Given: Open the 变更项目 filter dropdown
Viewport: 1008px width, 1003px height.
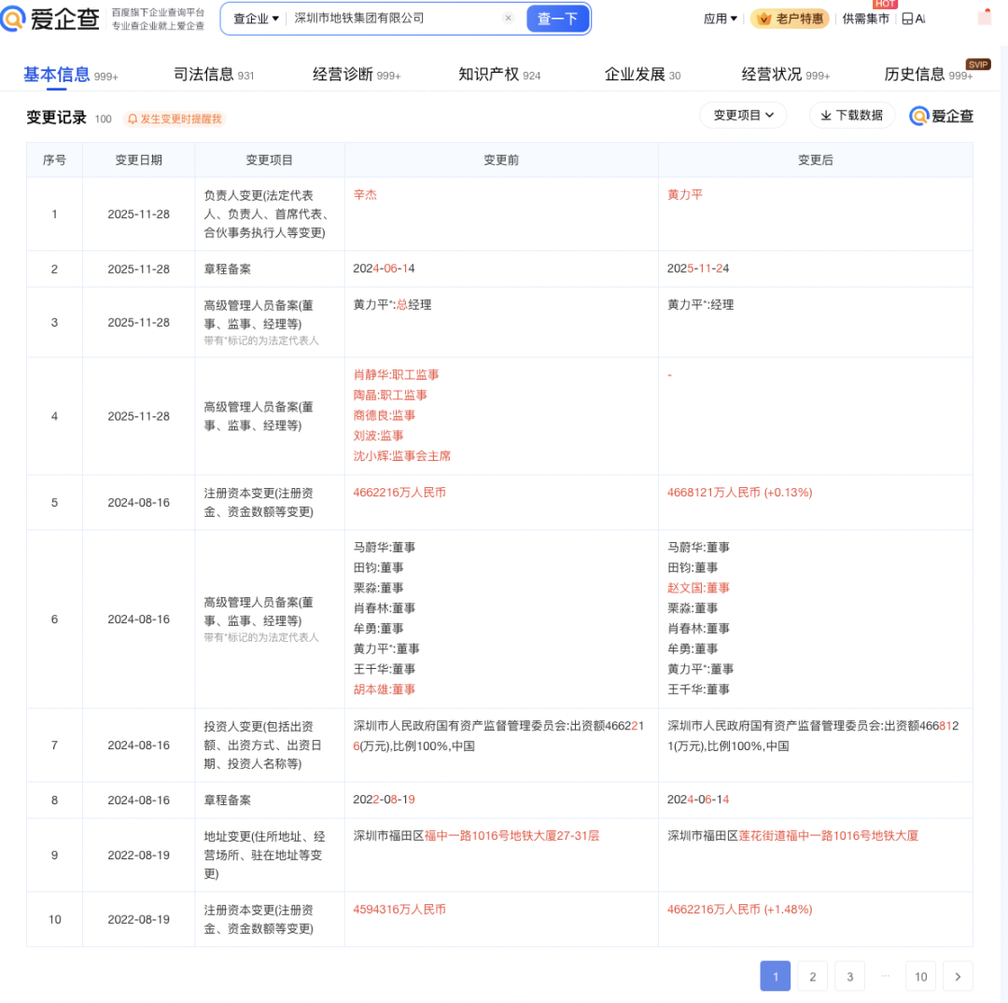Looking at the screenshot, I should click(x=743, y=115).
